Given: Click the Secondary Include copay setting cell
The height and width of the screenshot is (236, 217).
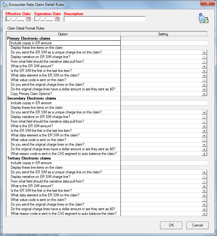Looking at the screenshot, I should click(164, 103).
